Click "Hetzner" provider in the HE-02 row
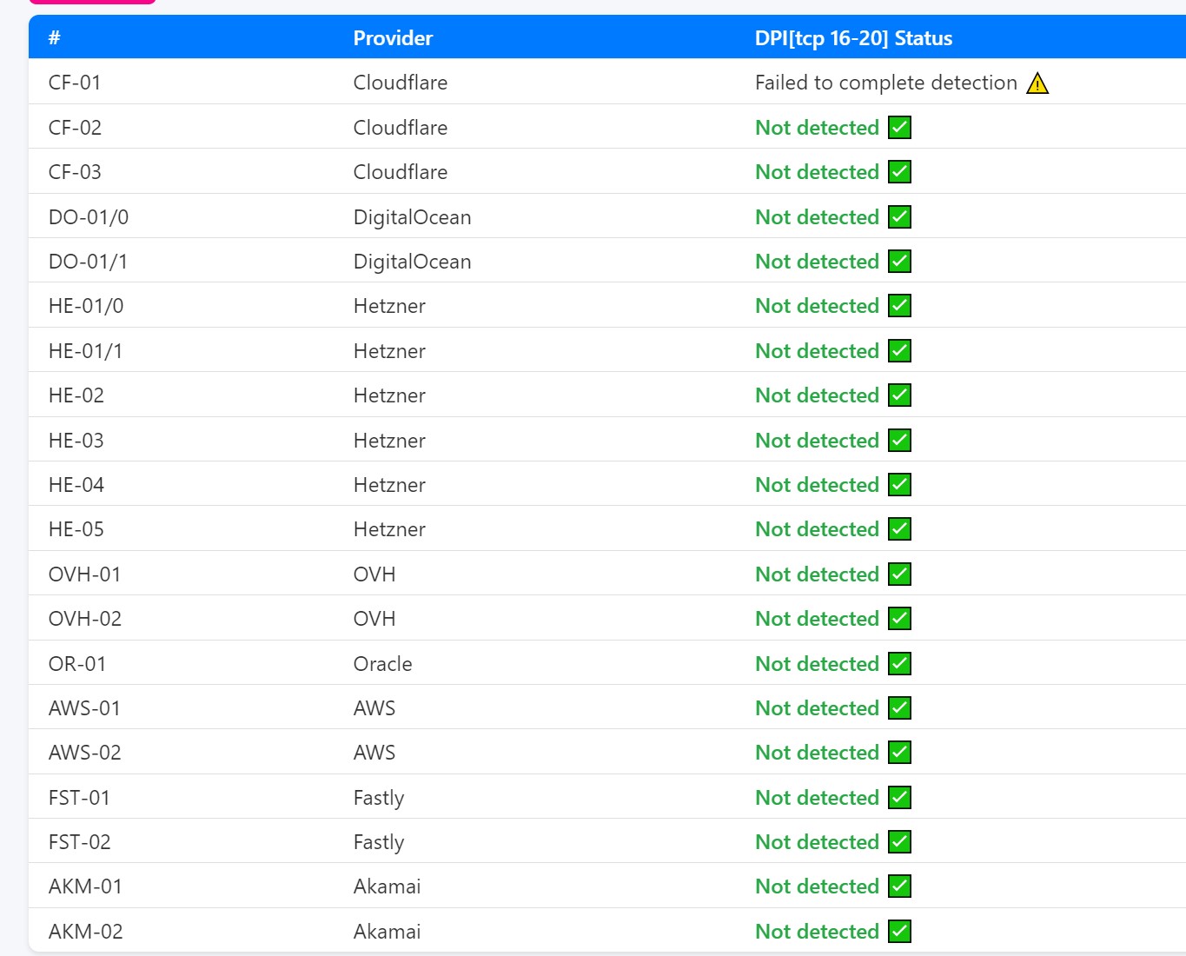The image size is (1186, 956). [x=389, y=395]
